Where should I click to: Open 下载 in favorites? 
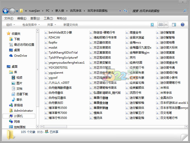(15, 39)
